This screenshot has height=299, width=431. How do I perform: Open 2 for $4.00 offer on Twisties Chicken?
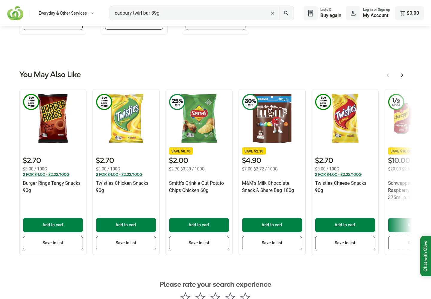tap(119, 174)
